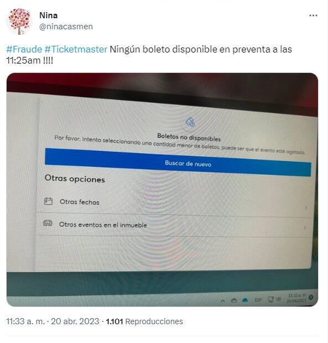Open Nina's profile picture

pyautogui.click(x=19, y=22)
